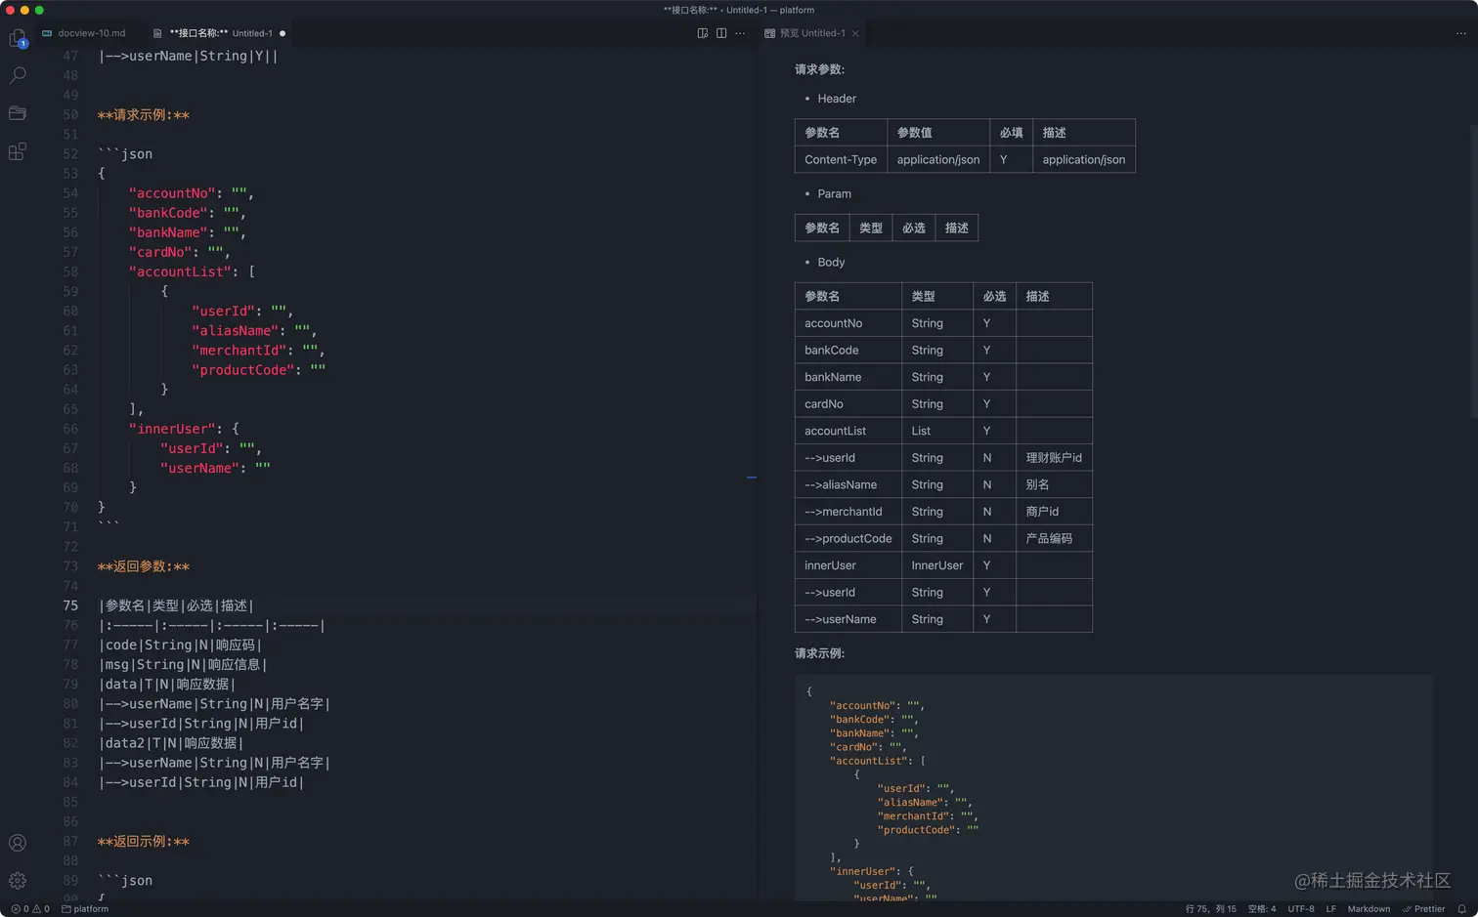The width and height of the screenshot is (1478, 917).
Task: Click -->productCode cell in preview table
Action: 848,538
